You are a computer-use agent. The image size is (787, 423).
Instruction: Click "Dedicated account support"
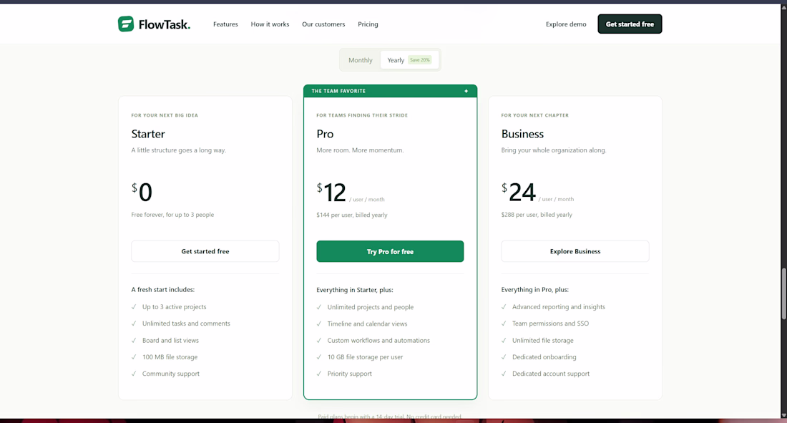coord(551,374)
